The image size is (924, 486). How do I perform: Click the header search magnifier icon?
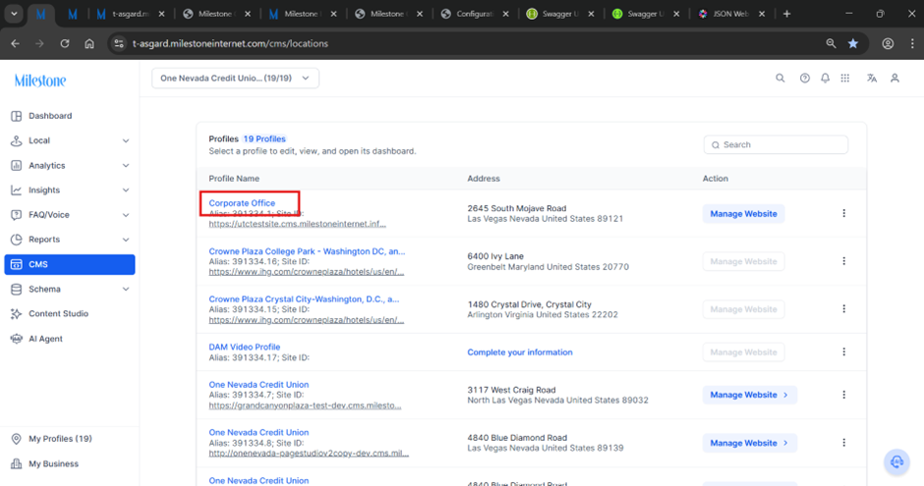click(780, 78)
